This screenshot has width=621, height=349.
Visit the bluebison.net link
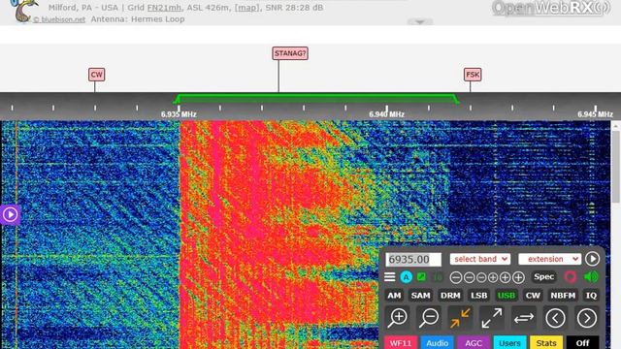tap(59, 19)
